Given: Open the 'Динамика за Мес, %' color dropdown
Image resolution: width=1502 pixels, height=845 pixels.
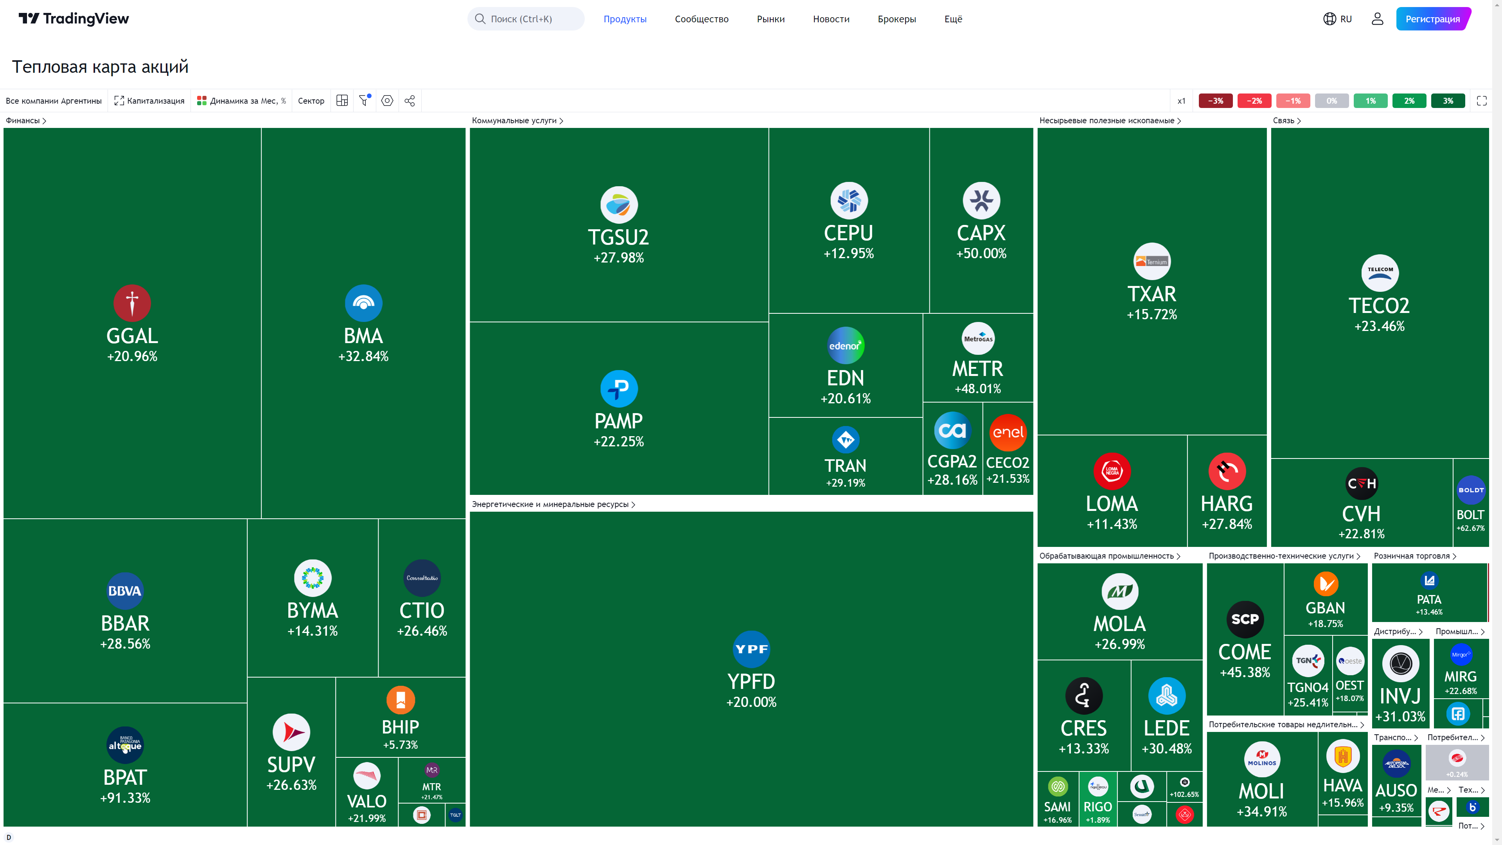Looking at the screenshot, I should pos(241,101).
